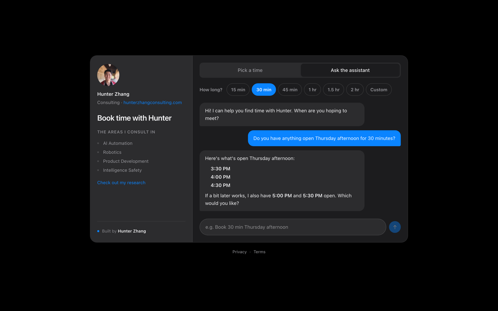
Task: Click the 3:30 PM time slot
Action: point(220,169)
